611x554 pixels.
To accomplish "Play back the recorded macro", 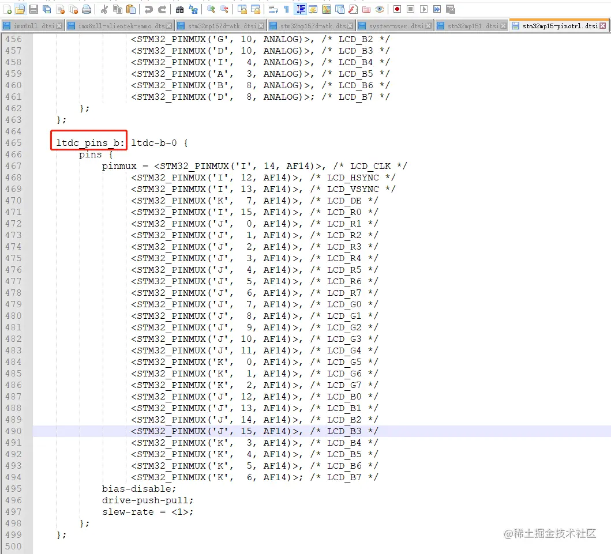I will tap(423, 9).
